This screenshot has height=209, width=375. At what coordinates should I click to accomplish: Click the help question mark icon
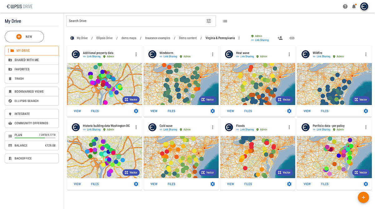(x=345, y=6)
